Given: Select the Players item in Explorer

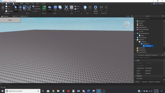Looking at the screenshot, I should [x=141, y=23].
